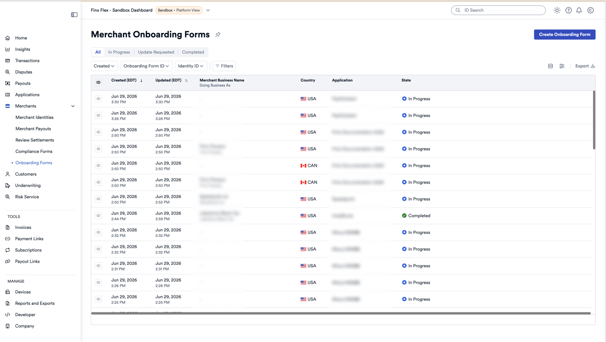Image resolution: width=606 pixels, height=342 pixels.
Task: Click the vertical table scrollbar
Action: coord(594,120)
